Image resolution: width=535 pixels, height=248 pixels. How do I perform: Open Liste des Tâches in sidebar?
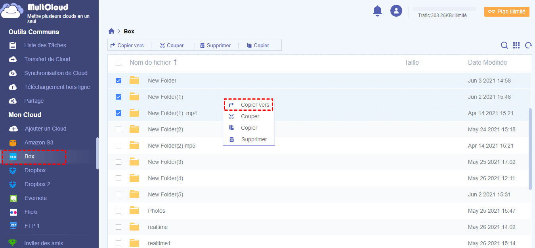(45, 45)
